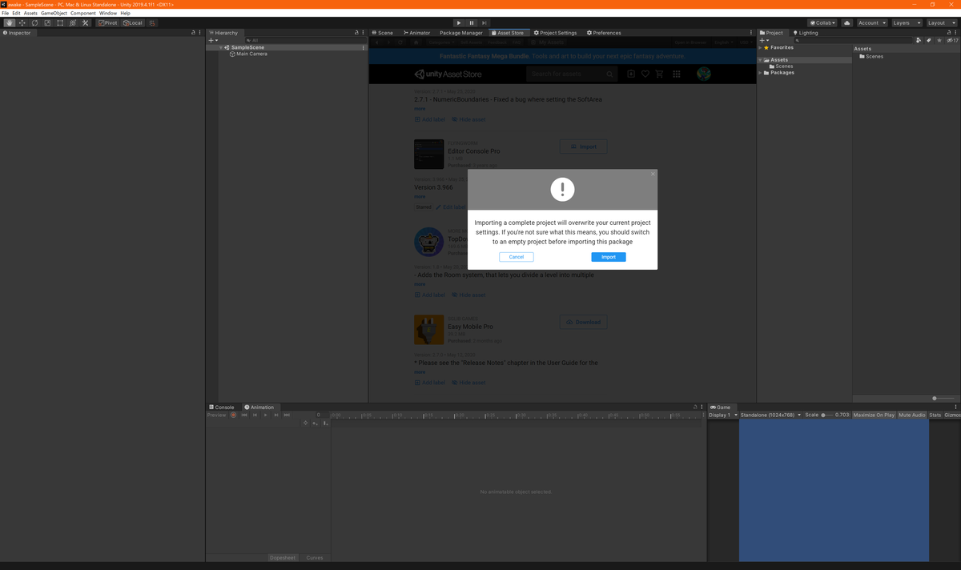Open the Layout dropdown

tap(941, 23)
